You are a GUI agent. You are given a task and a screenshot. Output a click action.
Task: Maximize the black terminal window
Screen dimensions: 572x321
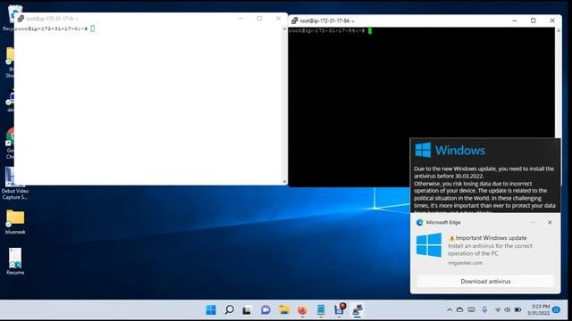[533, 21]
